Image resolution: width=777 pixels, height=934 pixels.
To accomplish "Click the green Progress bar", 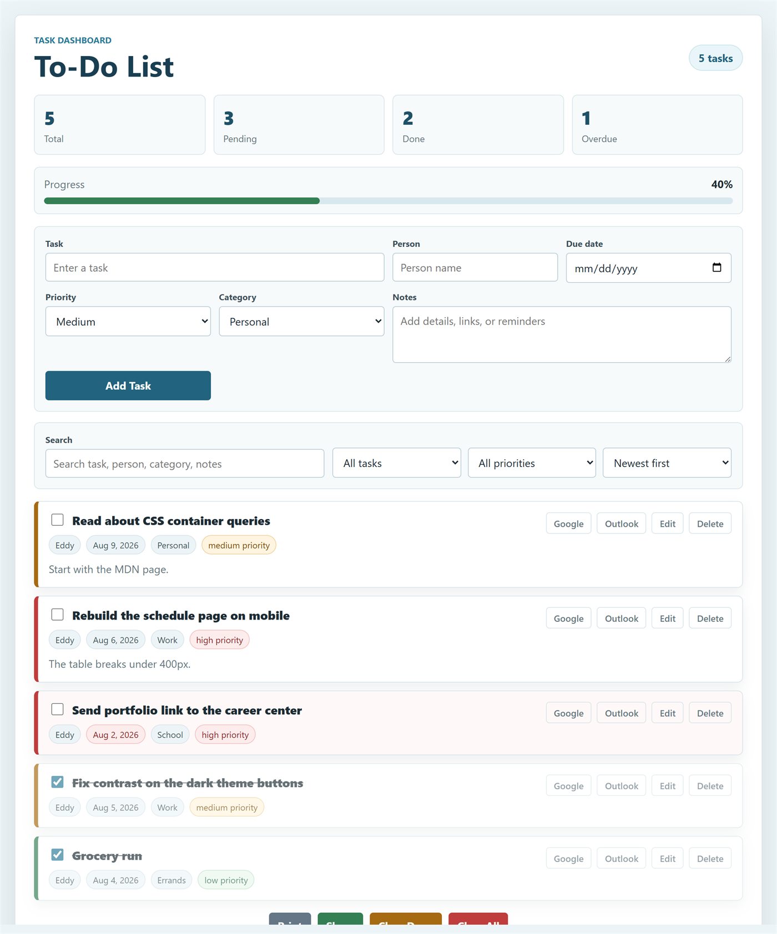I will tap(182, 201).
